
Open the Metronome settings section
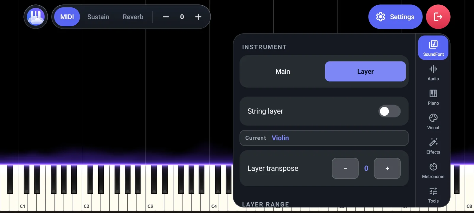(x=433, y=171)
